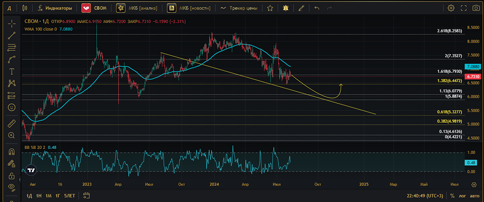484x202 pixels.
Task: Toggle лог logarithmic scale
Action: 462,196
